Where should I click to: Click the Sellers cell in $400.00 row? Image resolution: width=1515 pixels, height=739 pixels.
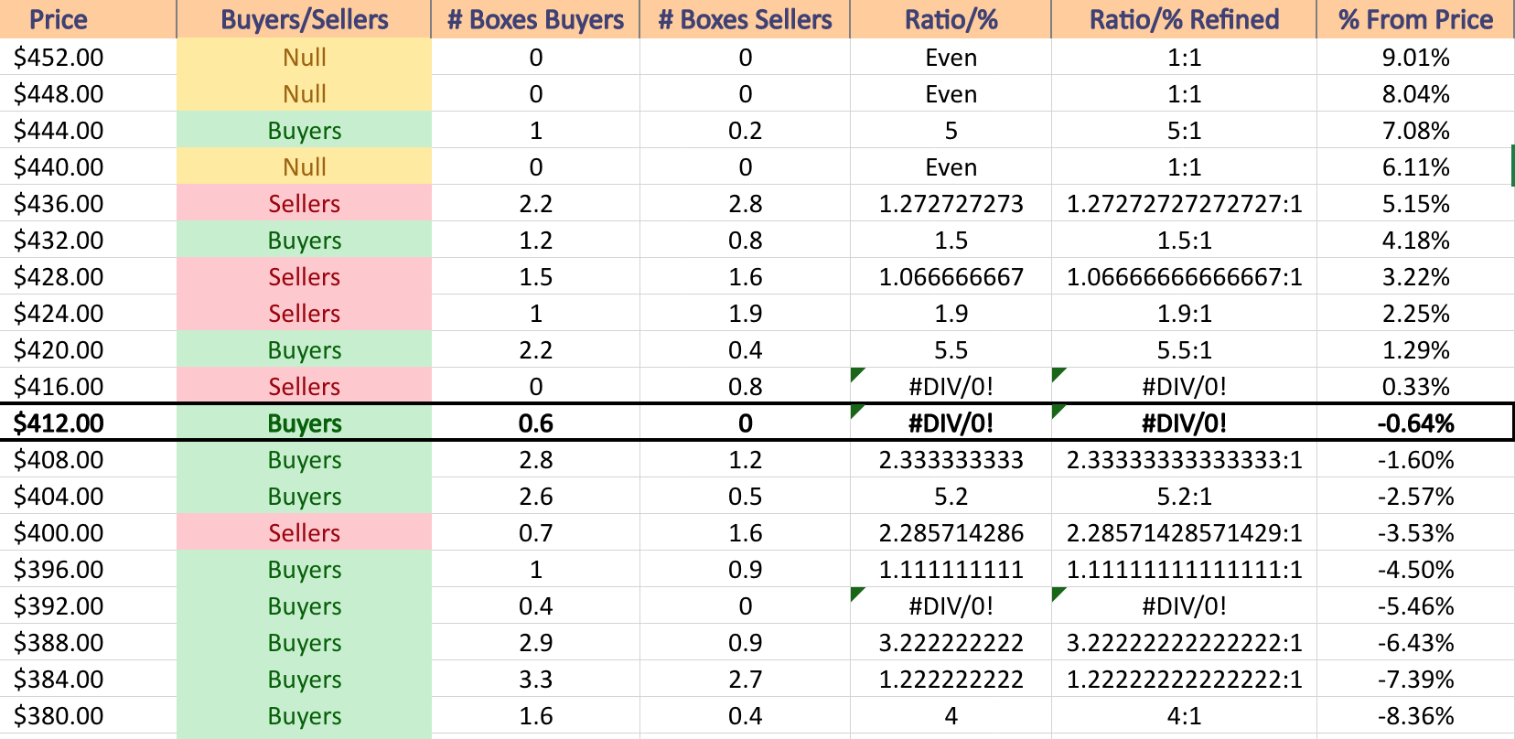(x=304, y=532)
